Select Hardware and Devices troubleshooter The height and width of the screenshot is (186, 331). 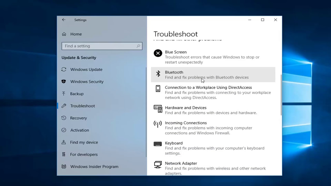[213, 110]
